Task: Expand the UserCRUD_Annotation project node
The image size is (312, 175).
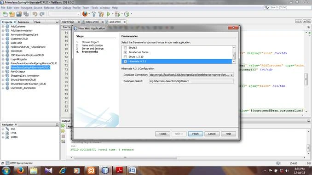Action: pos(3,88)
